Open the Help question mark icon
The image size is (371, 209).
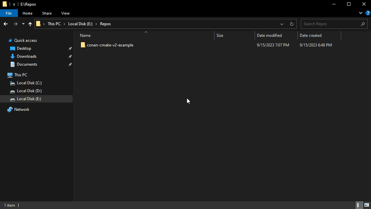pyautogui.click(x=368, y=13)
